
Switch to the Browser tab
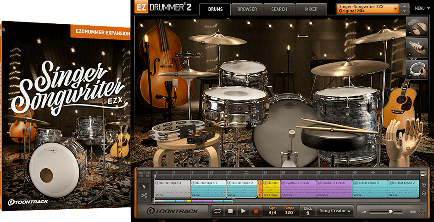tap(247, 9)
